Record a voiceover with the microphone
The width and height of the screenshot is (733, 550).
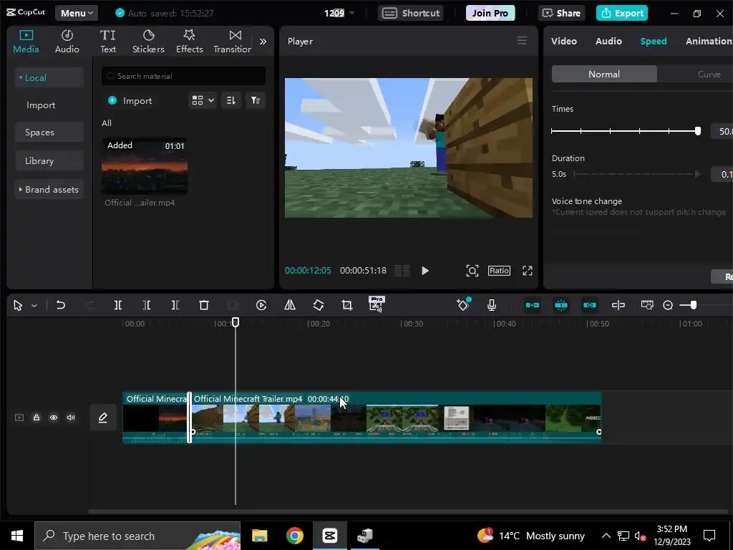pyautogui.click(x=492, y=305)
